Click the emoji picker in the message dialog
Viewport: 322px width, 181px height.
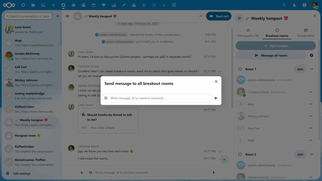[106, 98]
